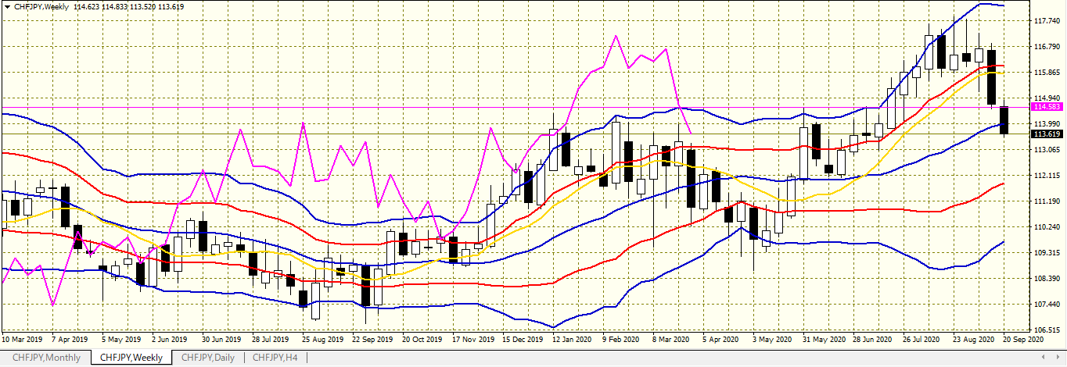This screenshot has width=1067, height=367.
Task: Click the magenta 114.583 price label
Action: click(1047, 106)
